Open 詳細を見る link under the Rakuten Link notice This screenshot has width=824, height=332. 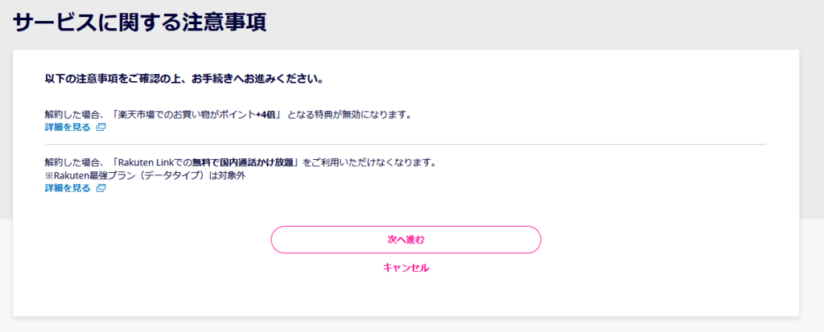click(x=68, y=188)
